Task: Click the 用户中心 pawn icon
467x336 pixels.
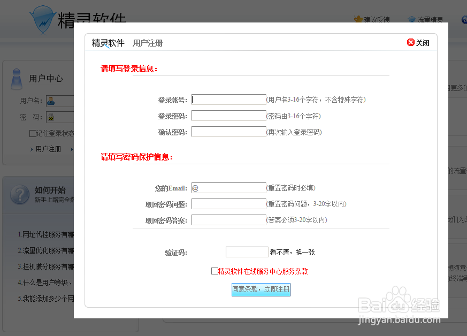Action: click(17, 79)
